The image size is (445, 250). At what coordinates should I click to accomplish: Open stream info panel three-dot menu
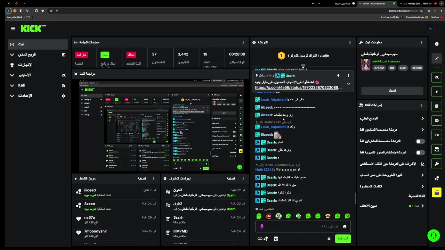coord(421,42)
